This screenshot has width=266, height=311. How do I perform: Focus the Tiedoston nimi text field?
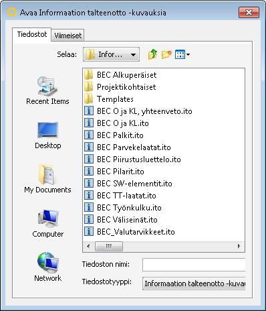pyautogui.click(x=194, y=265)
